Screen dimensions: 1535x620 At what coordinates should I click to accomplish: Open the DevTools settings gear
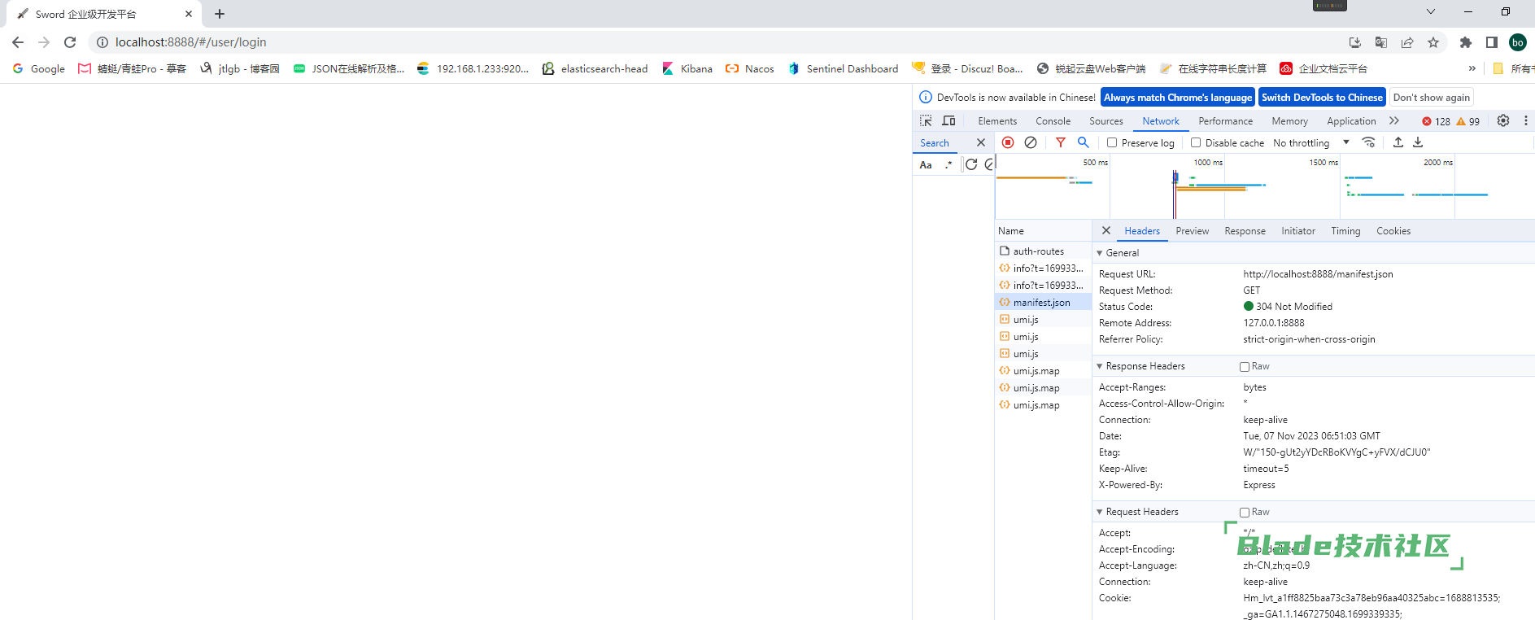point(1503,120)
